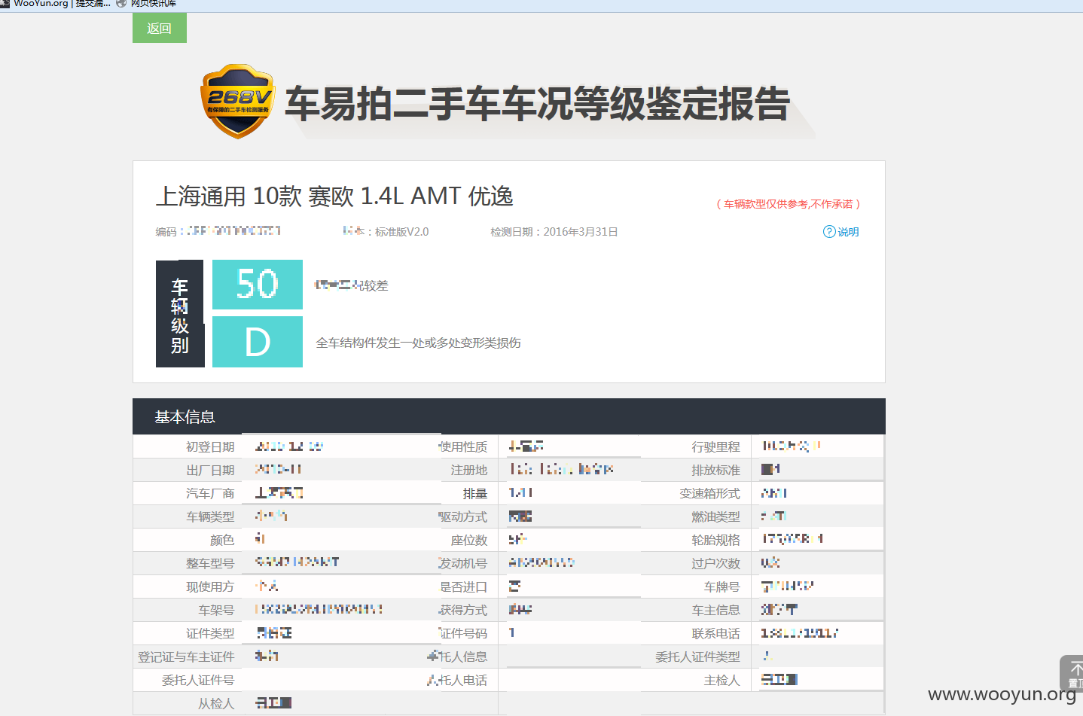Click the 从检人 label
The image size is (1083, 716).
point(217,704)
